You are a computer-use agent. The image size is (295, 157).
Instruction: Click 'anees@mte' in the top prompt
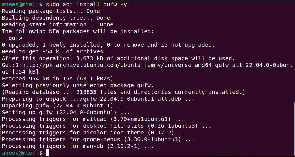click(17, 4)
